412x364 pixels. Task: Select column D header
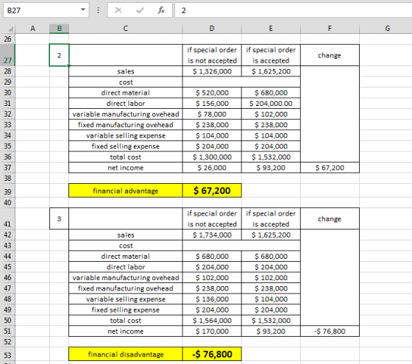212,29
